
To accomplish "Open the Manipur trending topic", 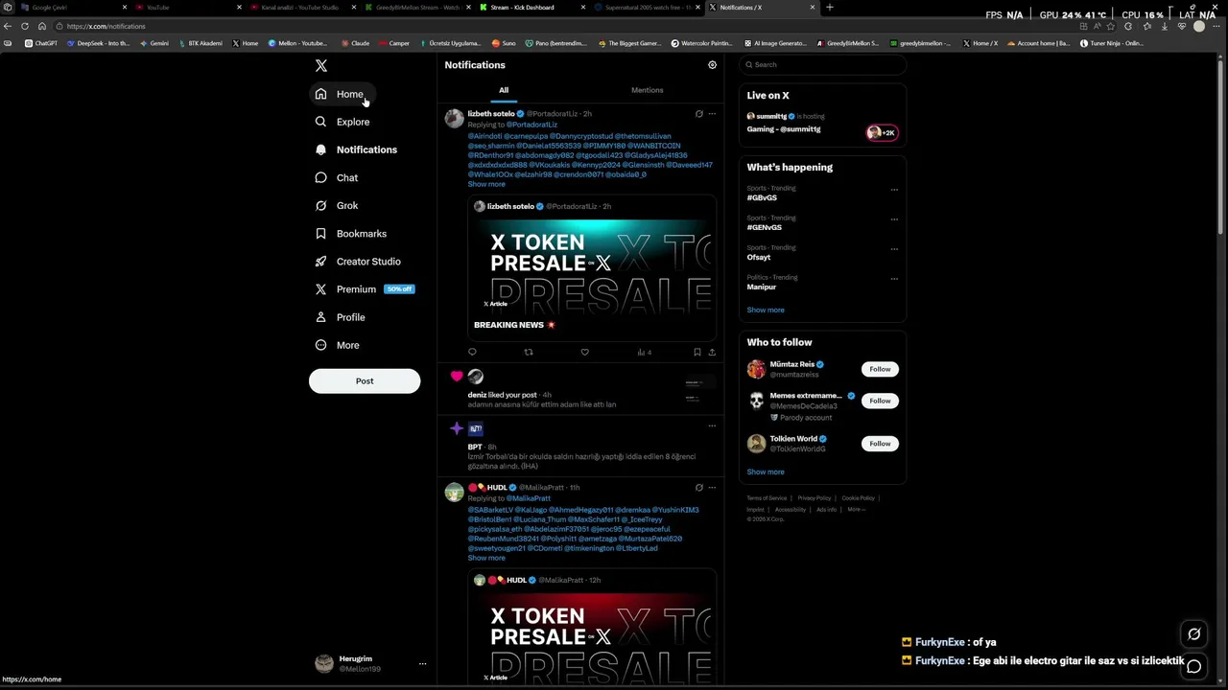I will [x=762, y=287].
